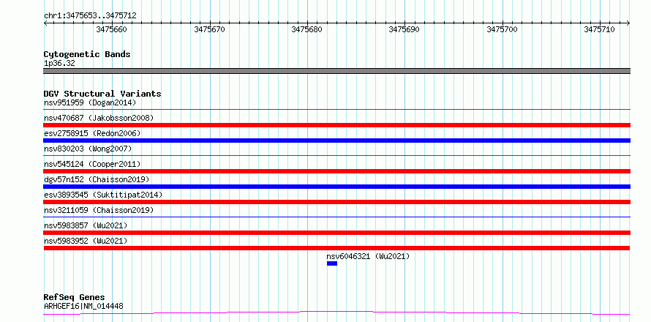Click the 1p36.32 band label
This screenshot has width=651, height=322.
[59, 64]
